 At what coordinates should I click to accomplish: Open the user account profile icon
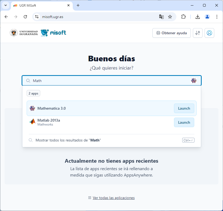tap(209, 33)
